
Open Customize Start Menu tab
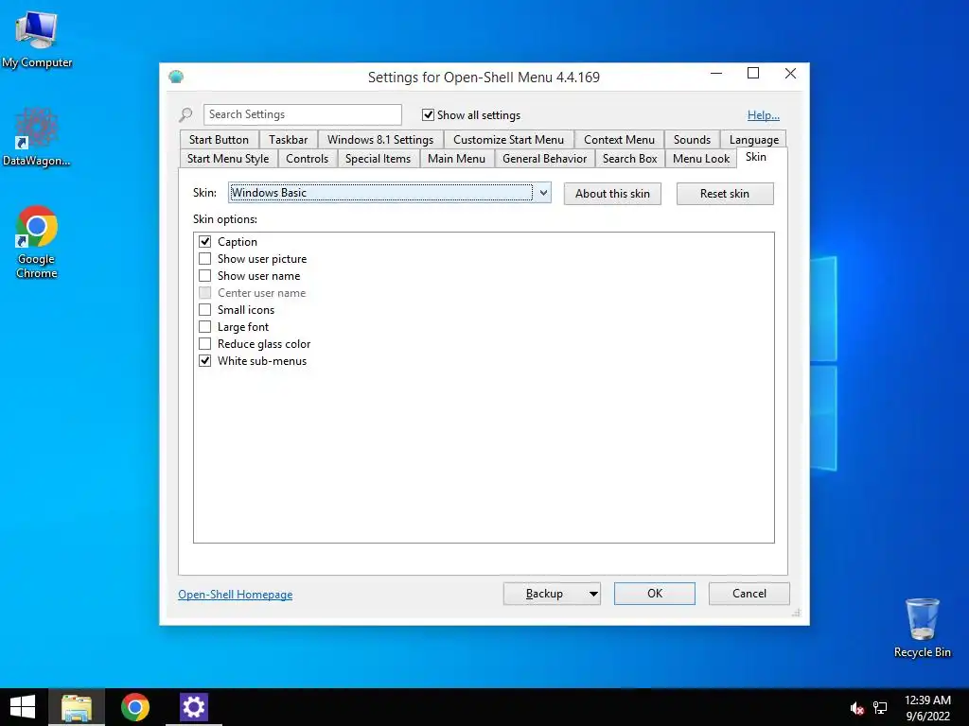click(x=508, y=140)
